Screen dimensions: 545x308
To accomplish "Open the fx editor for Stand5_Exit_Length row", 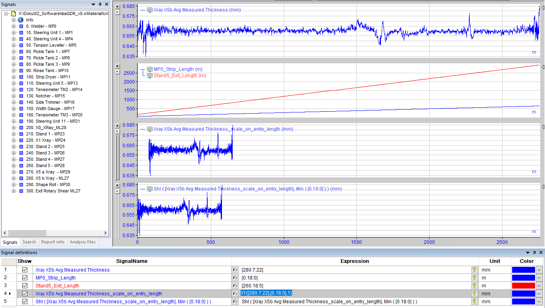I will pyautogui.click(x=235, y=286).
